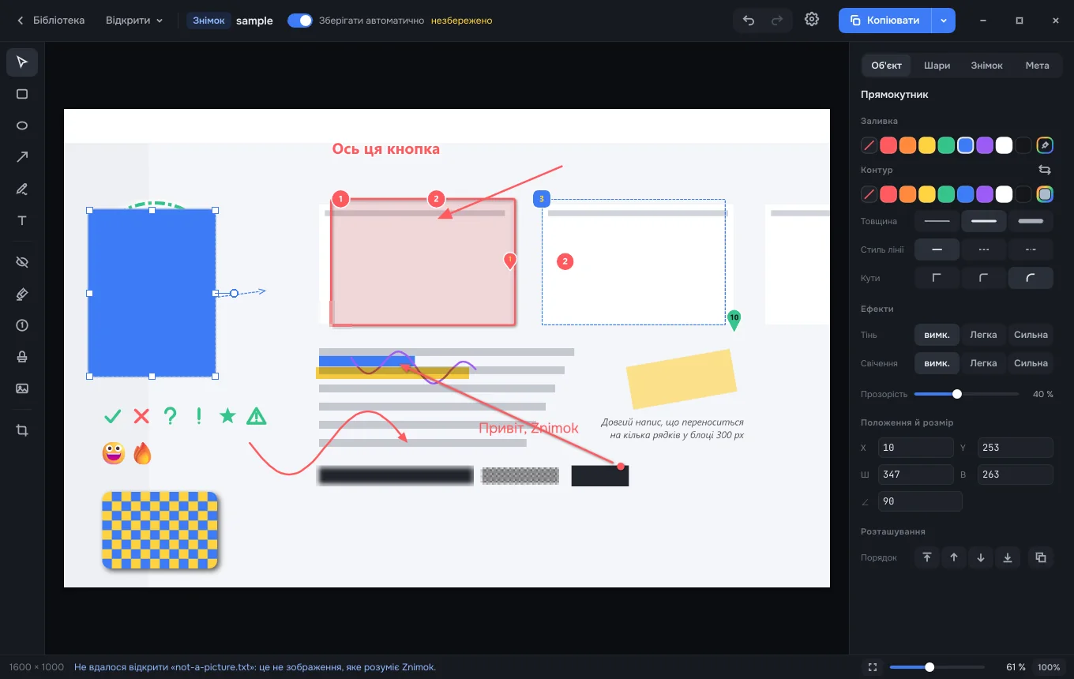Click the Копіювати button
This screenshot has height=679, width=1074.
coord(885,21)
